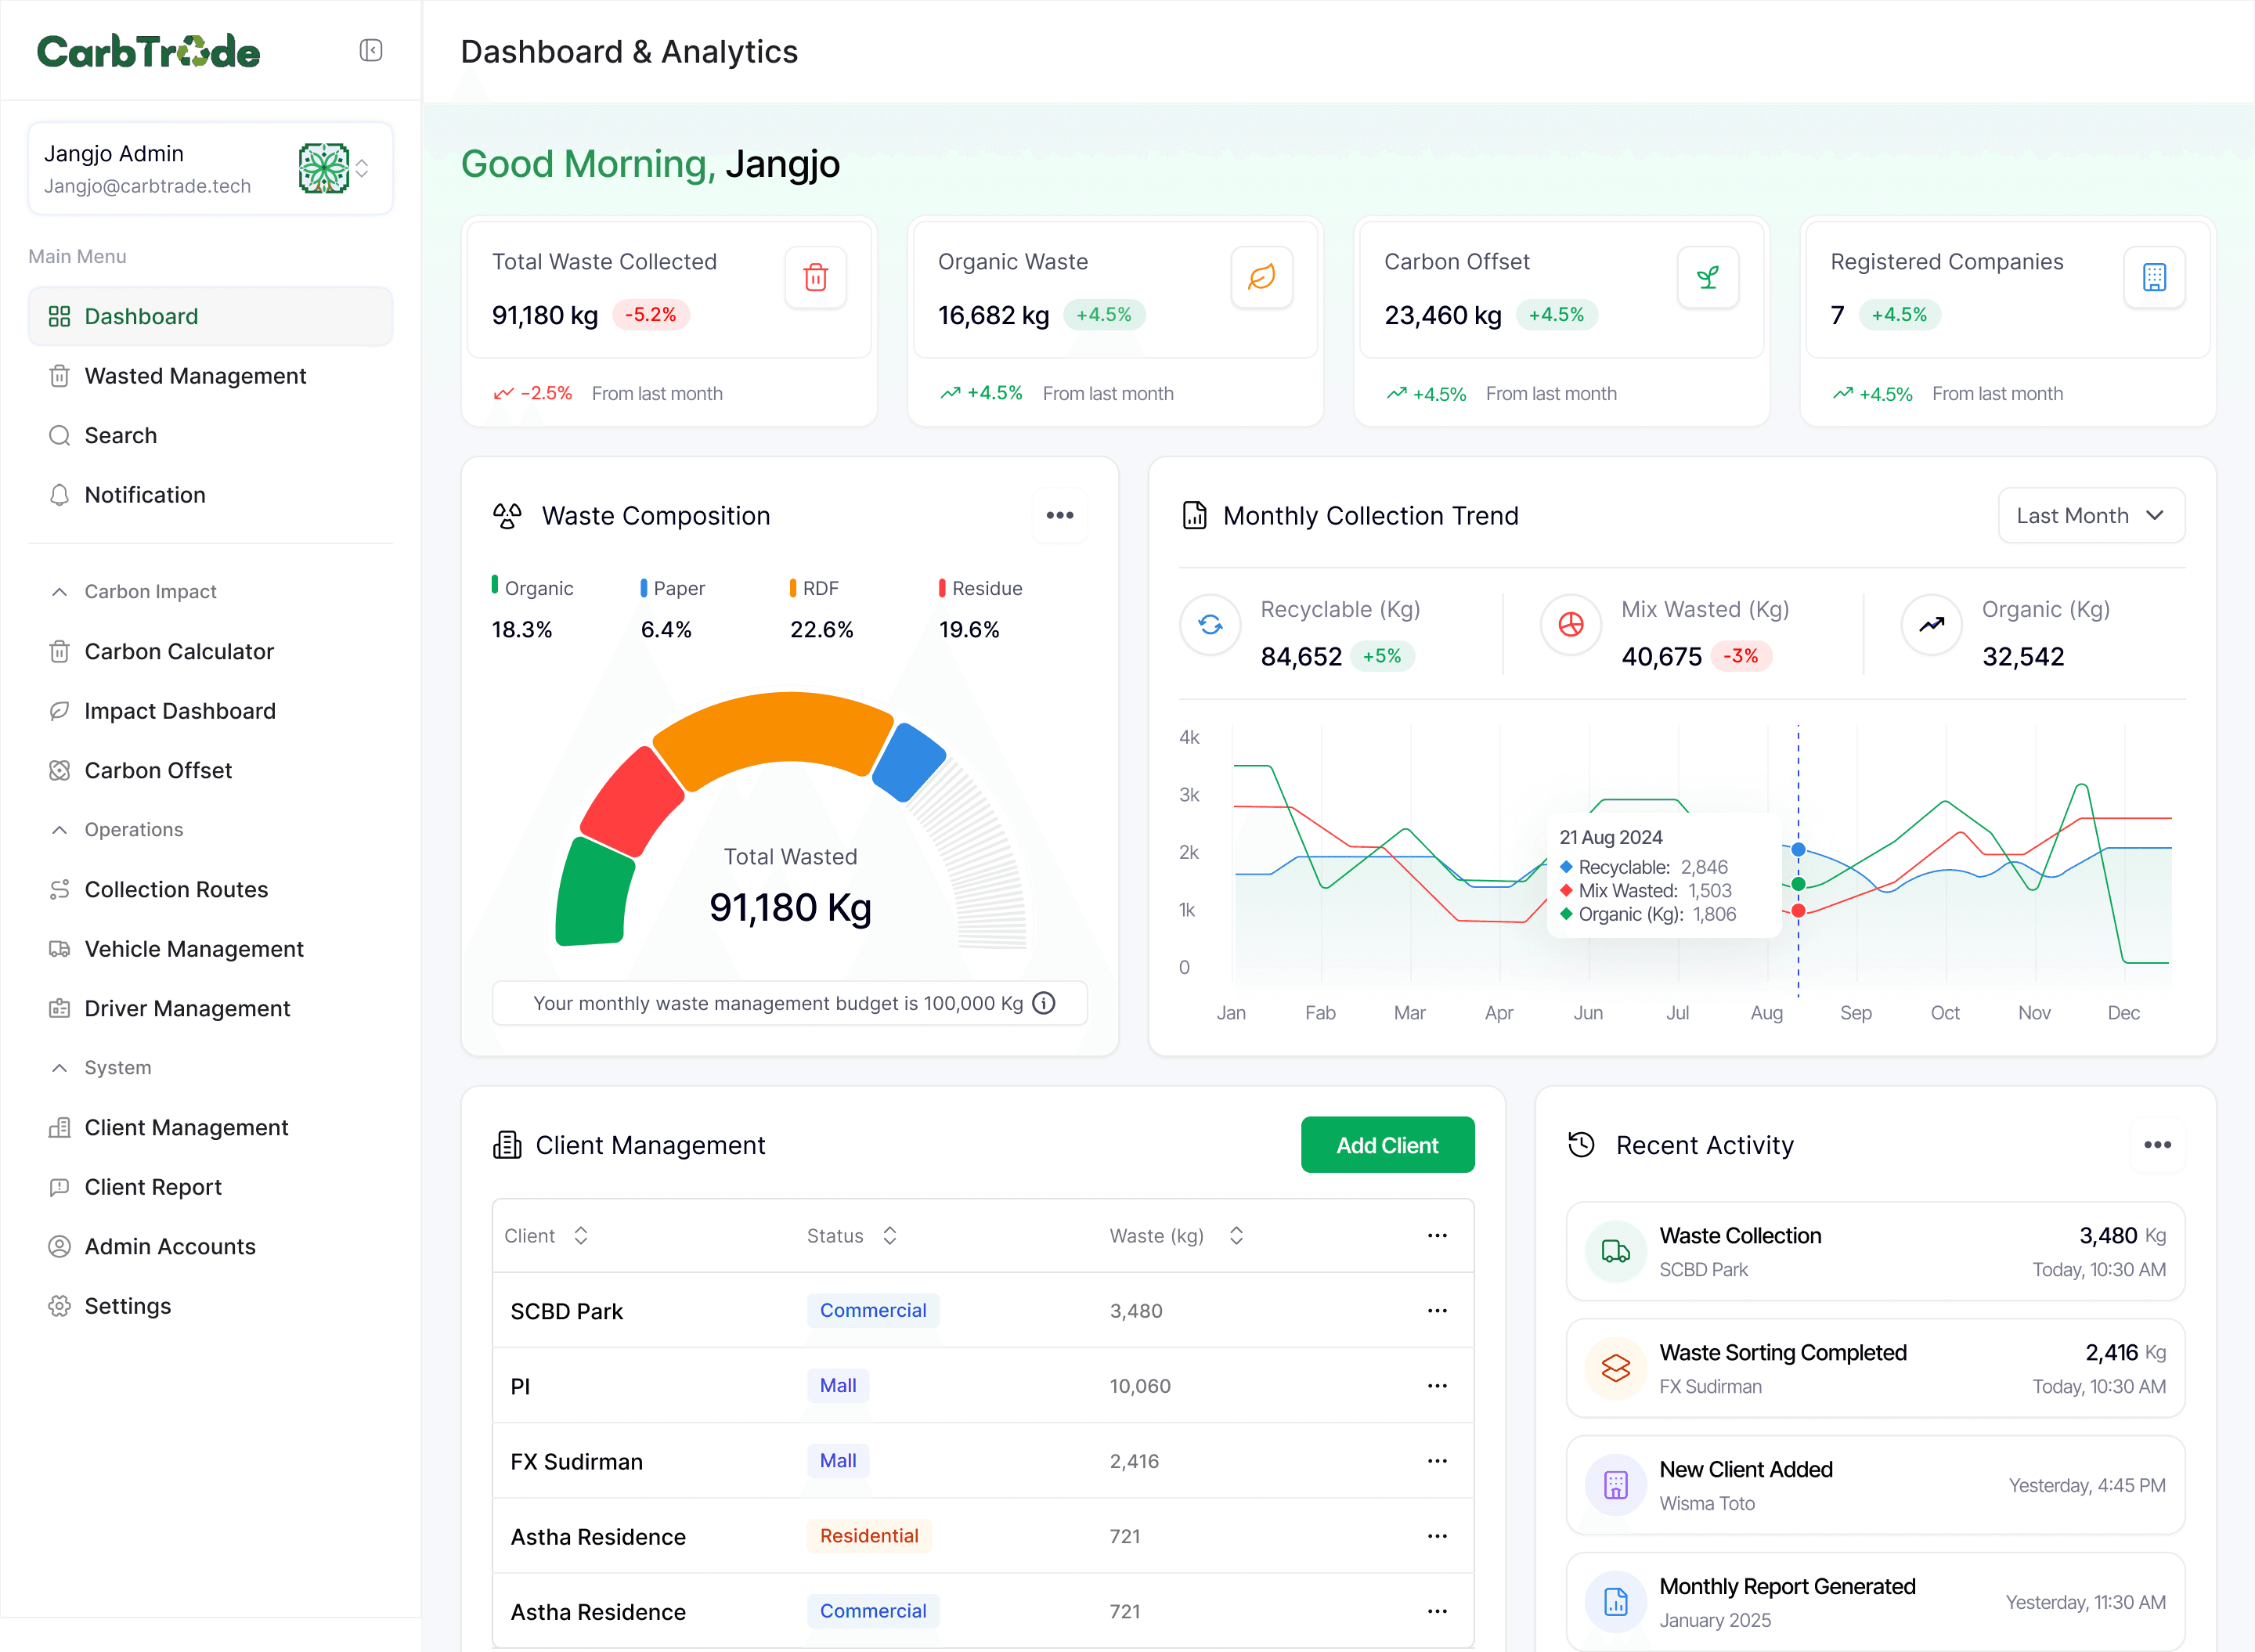This screenshot has width=2255, height=1652.
Task: Open table header more options
Action: (1437, 1236)
